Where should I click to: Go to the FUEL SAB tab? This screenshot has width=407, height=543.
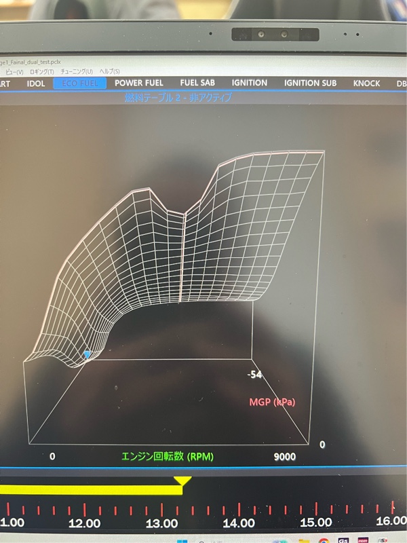197,83
